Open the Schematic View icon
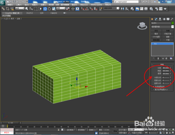 (146, 9)
